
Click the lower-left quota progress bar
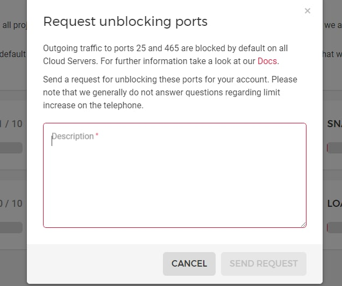coord(11,227)
